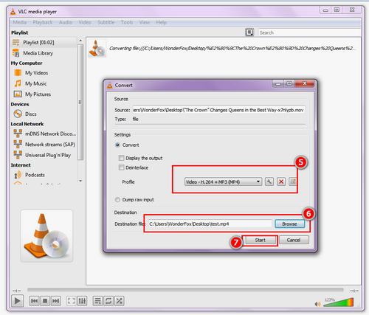Delete selected profile with red X
Screen dimensions: 369x315
(281, 182)
